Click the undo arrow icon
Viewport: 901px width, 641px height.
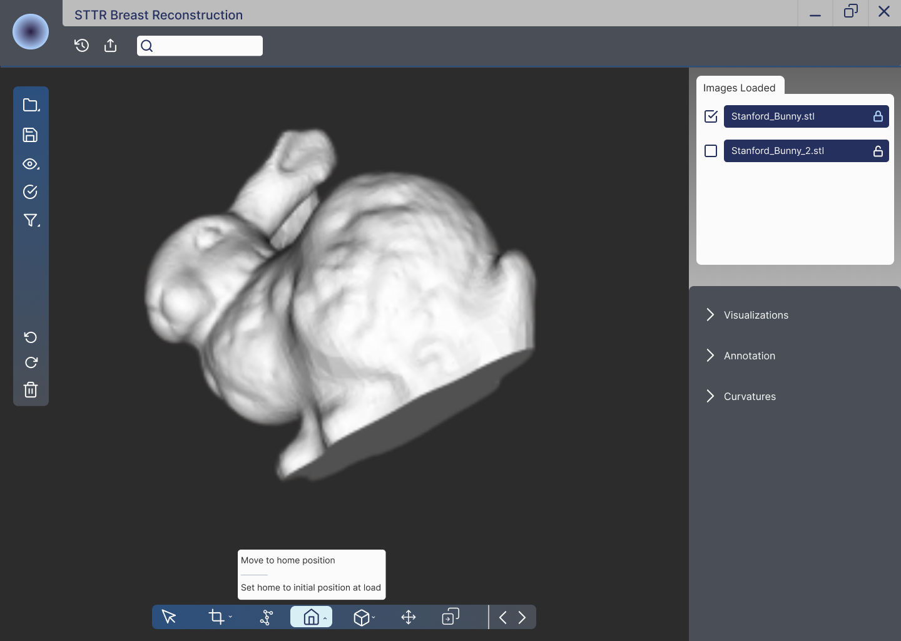31,337
